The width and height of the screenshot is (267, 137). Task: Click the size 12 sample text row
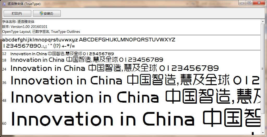(x=62, y=54)
